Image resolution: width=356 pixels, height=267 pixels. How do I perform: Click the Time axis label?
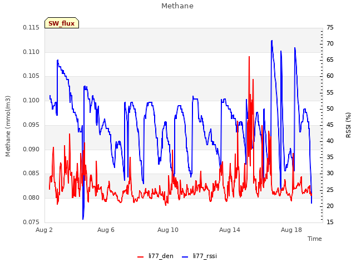tap(315, 239)
